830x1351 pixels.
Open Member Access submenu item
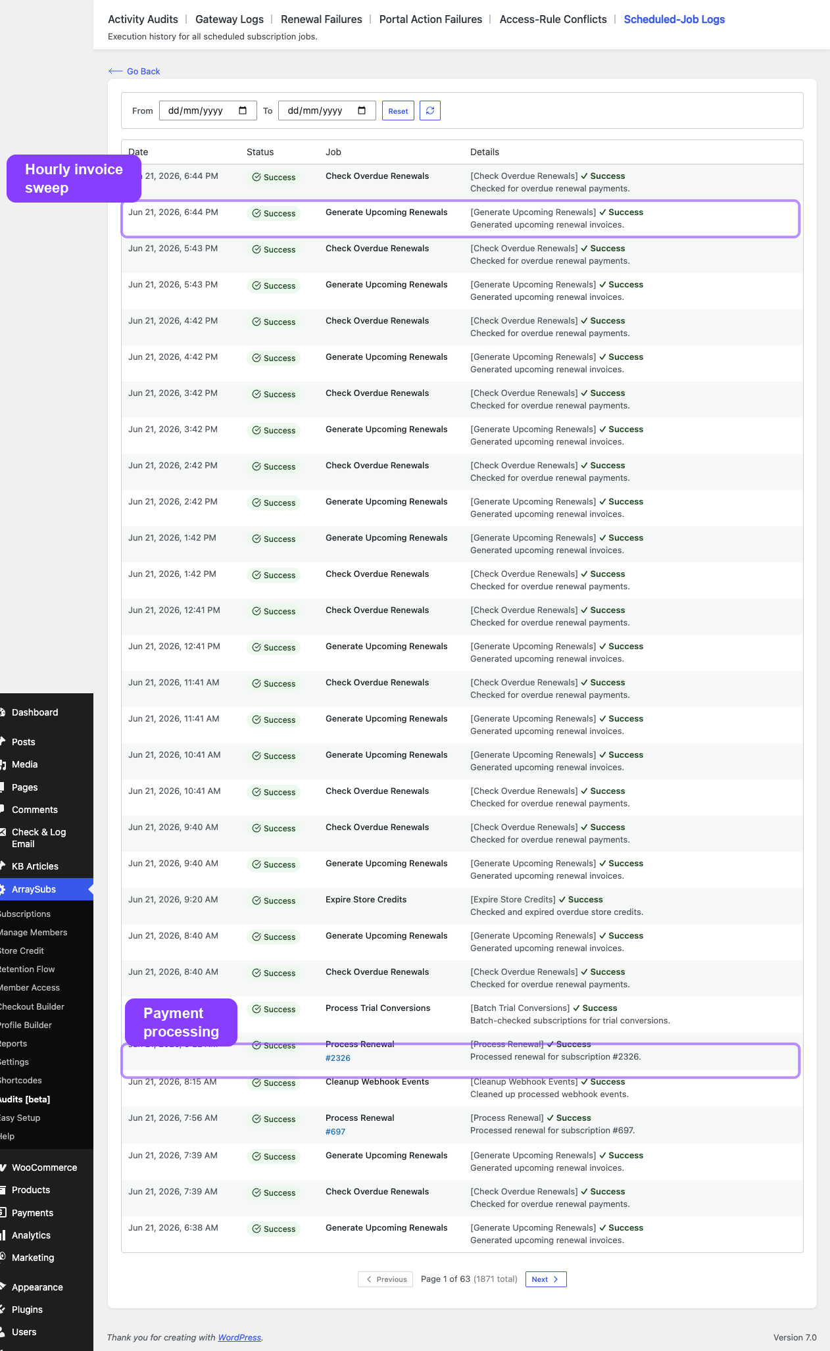coord(30,987)
